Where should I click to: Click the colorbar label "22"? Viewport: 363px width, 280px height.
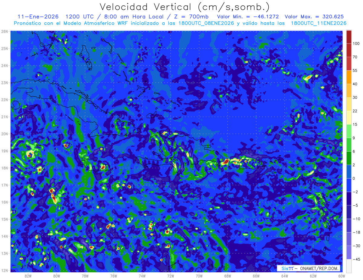[355, 111]
